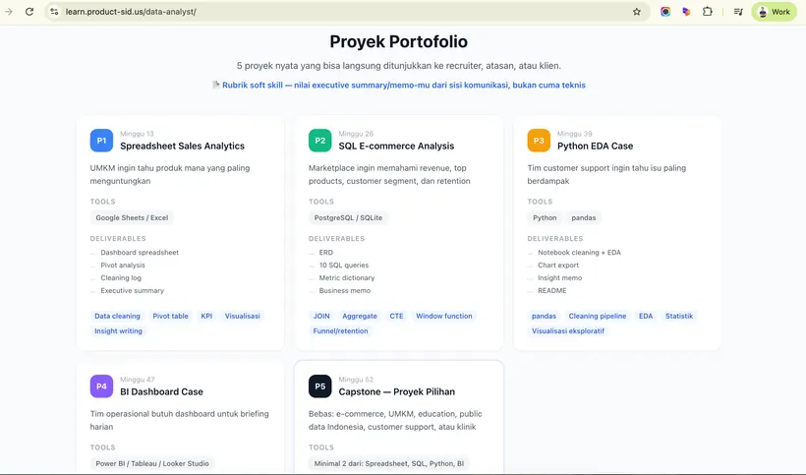
Task: Click the blue P1 project badge
Action: pyautogui.click(x=101, y=141)
